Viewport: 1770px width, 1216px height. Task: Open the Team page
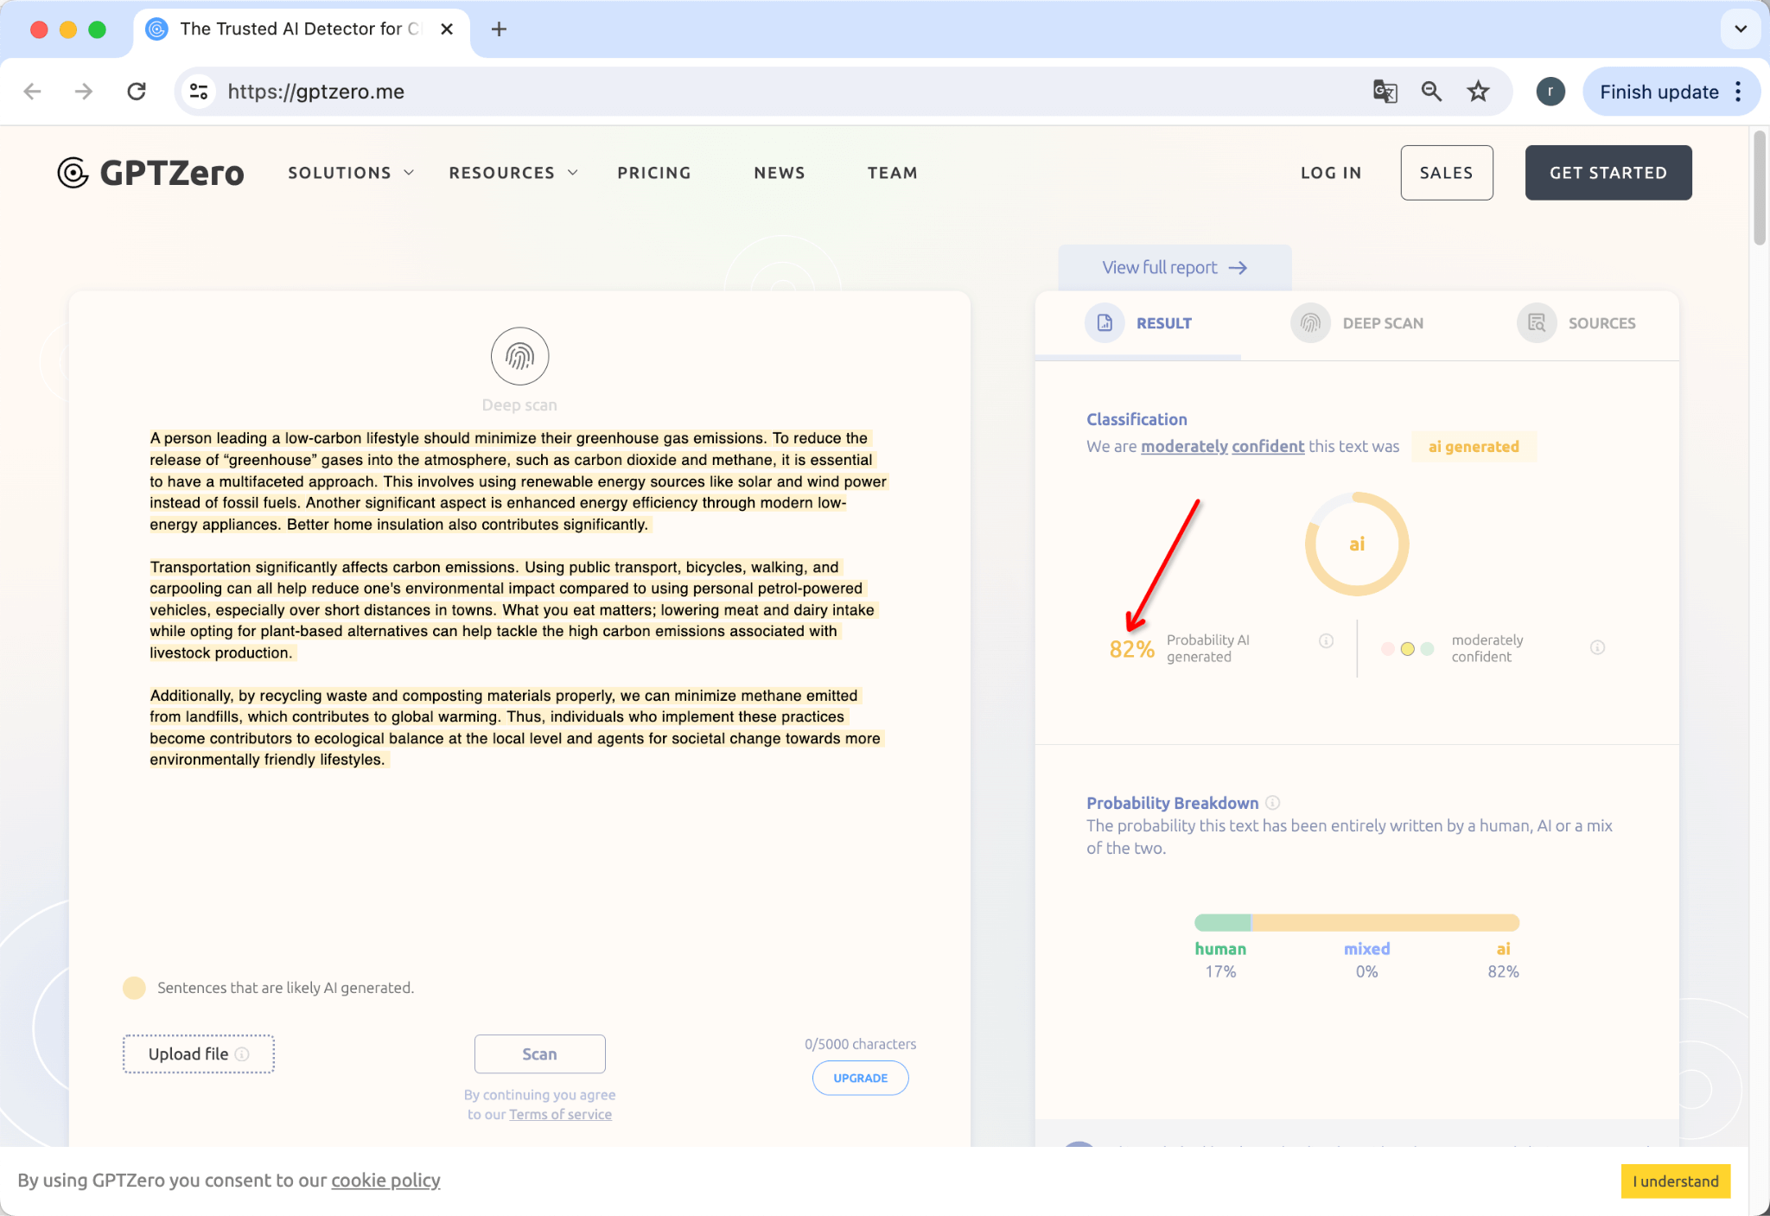click(x=893, y=173)
